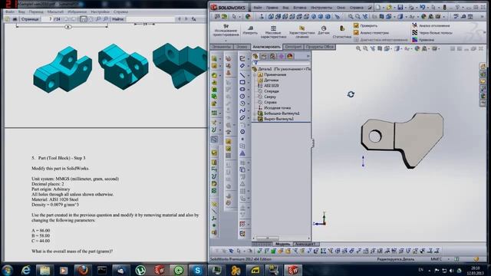The width and height of the screenshot is (491, 276).
Task: Switch to the DimXpert tab
Action: coord(293,47)
